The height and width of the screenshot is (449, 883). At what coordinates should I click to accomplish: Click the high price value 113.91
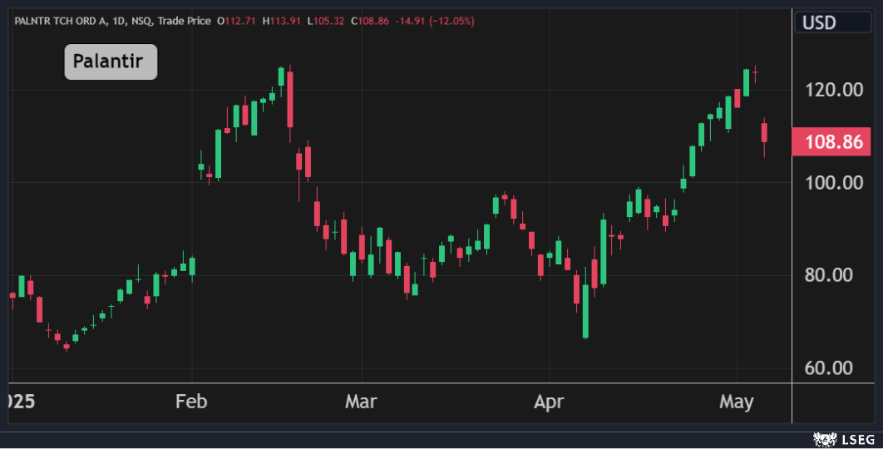[284, 20]
